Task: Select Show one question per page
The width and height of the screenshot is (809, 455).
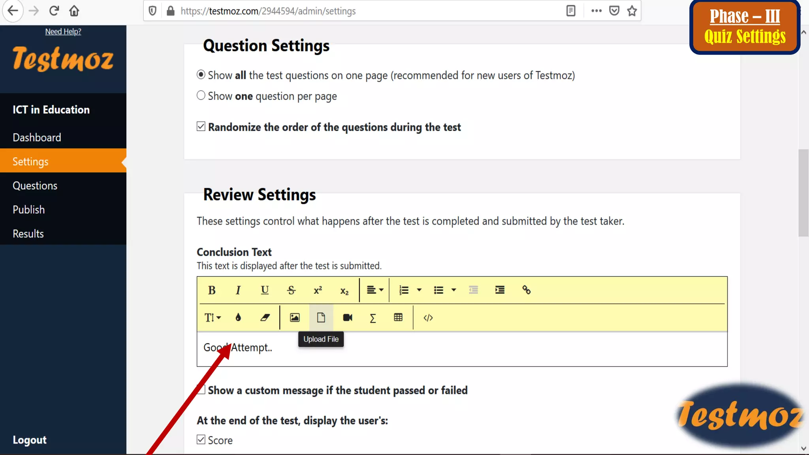Action: click(201, 96)
